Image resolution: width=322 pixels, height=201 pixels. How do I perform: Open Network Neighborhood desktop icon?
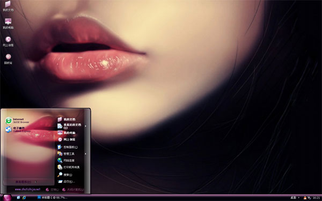(x=8, y=41)
